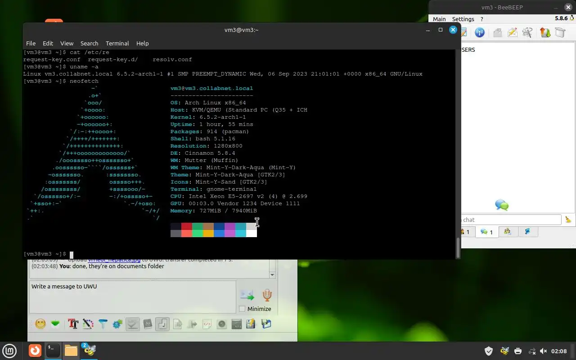Open the Search menu in terminal
This screenshot has height=360, width=576.
[x=89, y=43]
